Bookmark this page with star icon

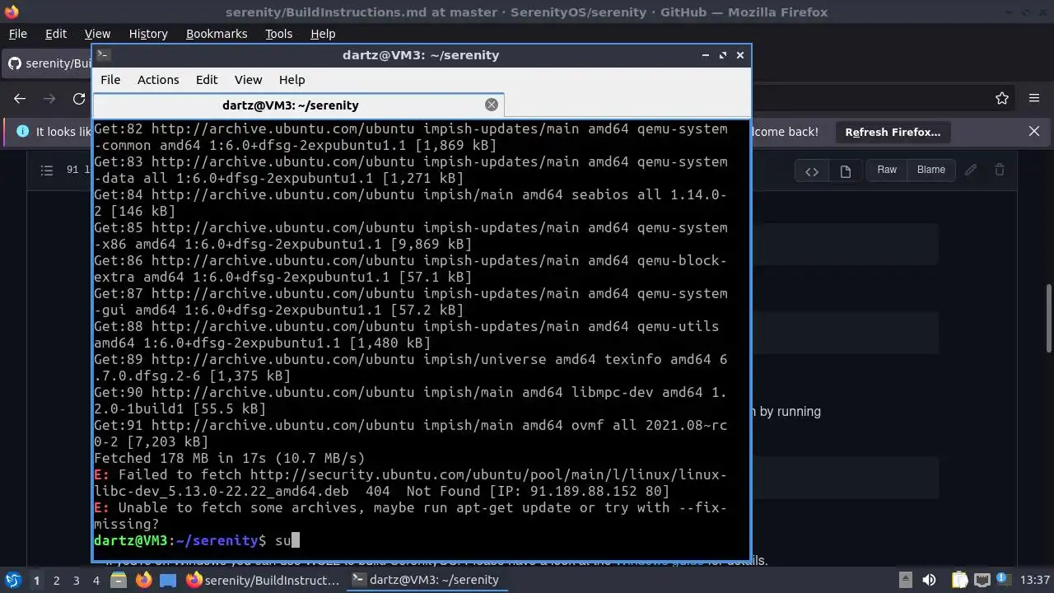pyautogui.click(x=1002, y=98)
